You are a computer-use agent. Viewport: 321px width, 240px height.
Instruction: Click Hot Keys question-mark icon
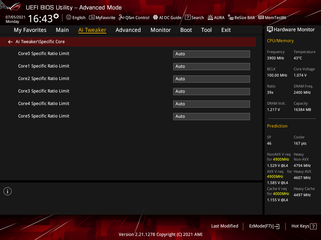pos(313,226)
